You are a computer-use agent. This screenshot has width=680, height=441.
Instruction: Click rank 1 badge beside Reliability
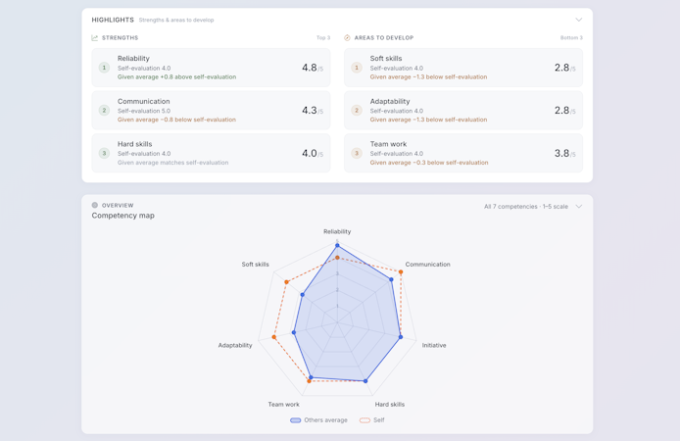(104, 68)
